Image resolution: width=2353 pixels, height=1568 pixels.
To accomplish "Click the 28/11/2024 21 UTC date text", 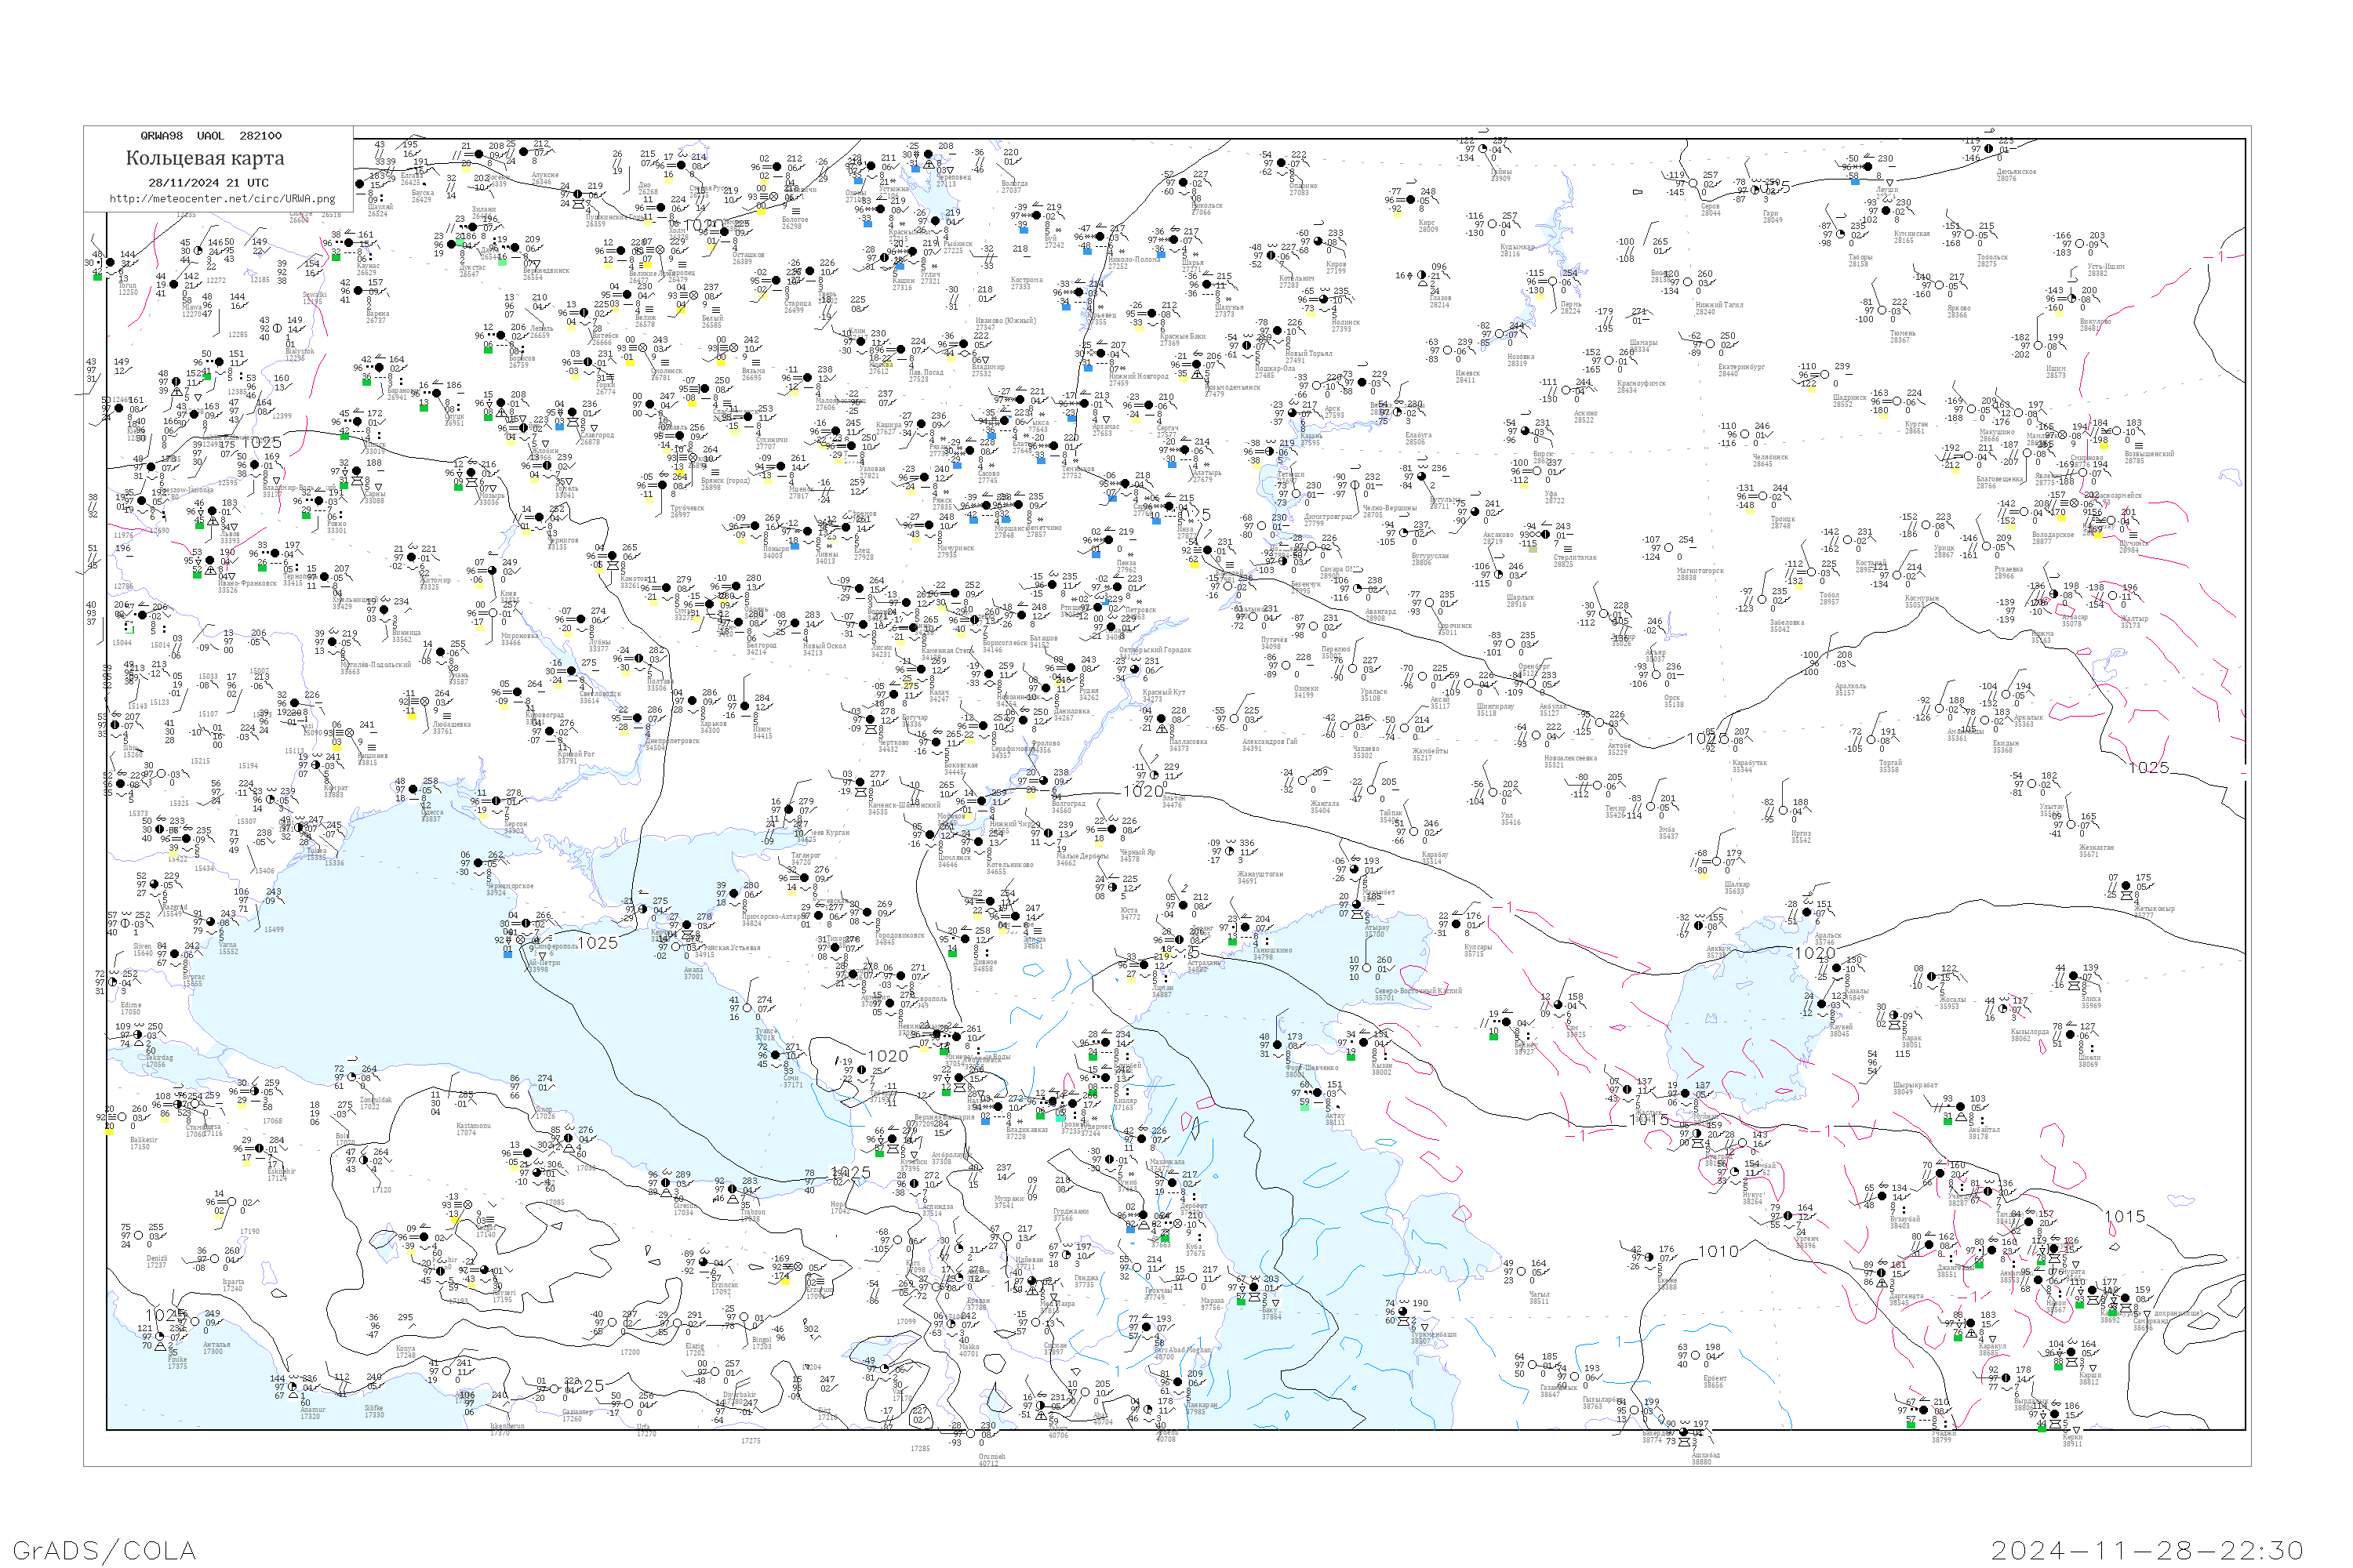I will point(208,183).
